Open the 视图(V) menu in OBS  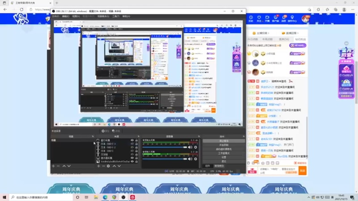coord(76,17)
